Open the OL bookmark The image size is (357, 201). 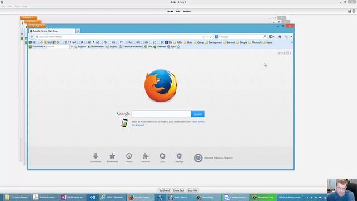[56, 42]
